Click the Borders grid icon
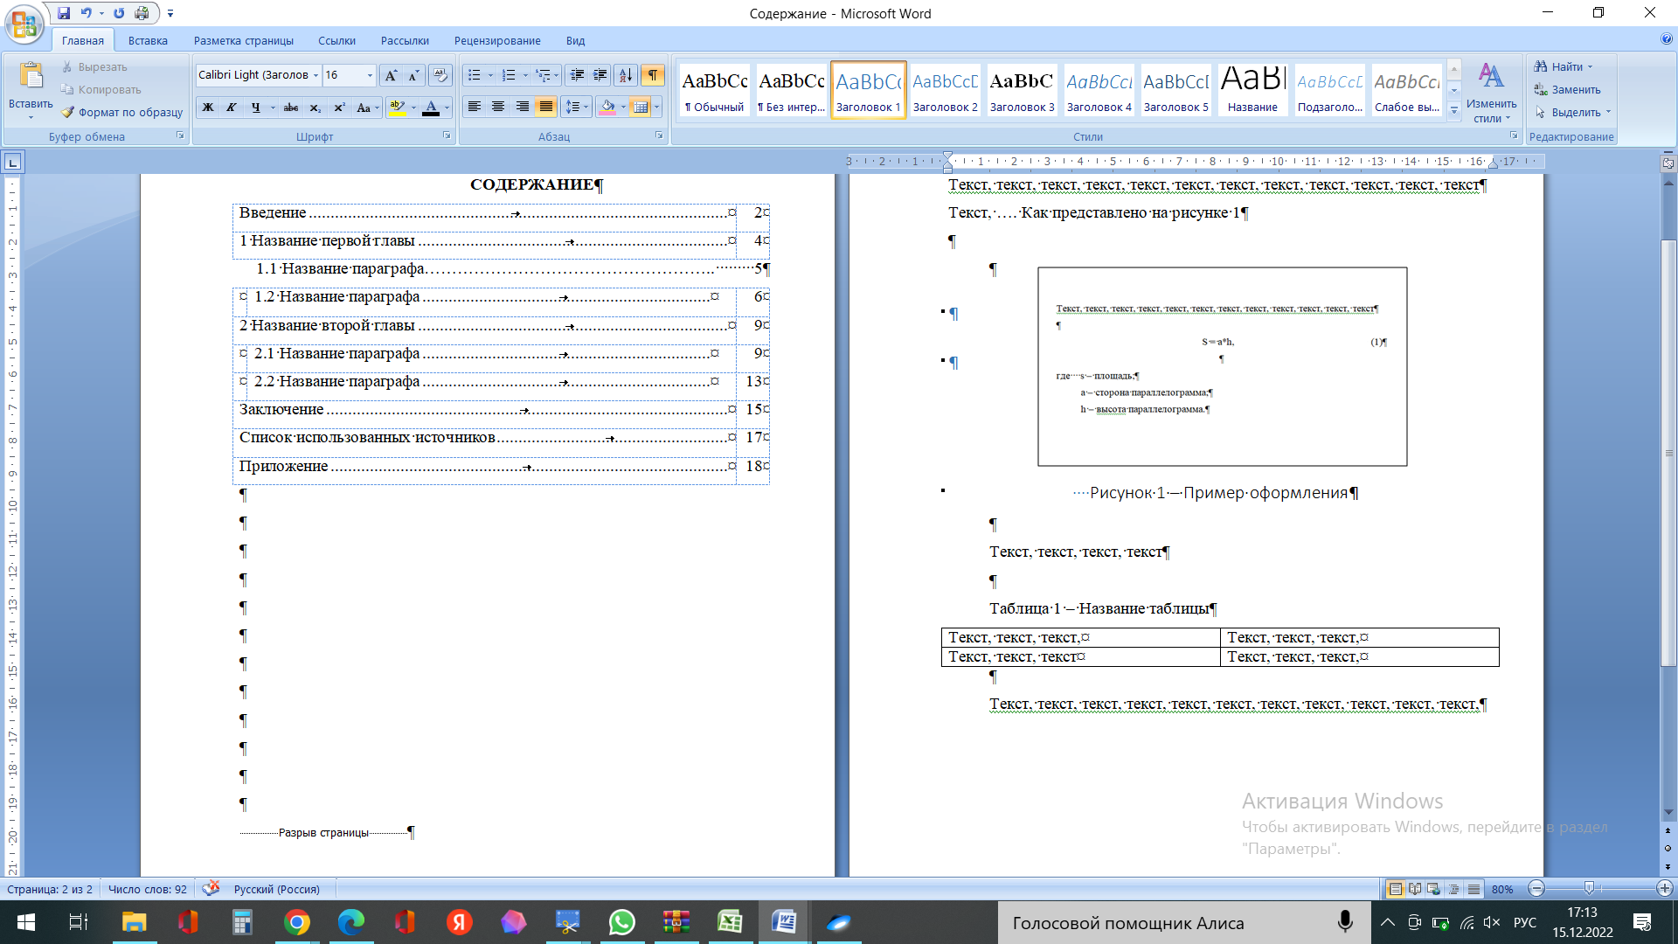The height and width of the screenshot is (944, 1678). (x=641, y=108)
